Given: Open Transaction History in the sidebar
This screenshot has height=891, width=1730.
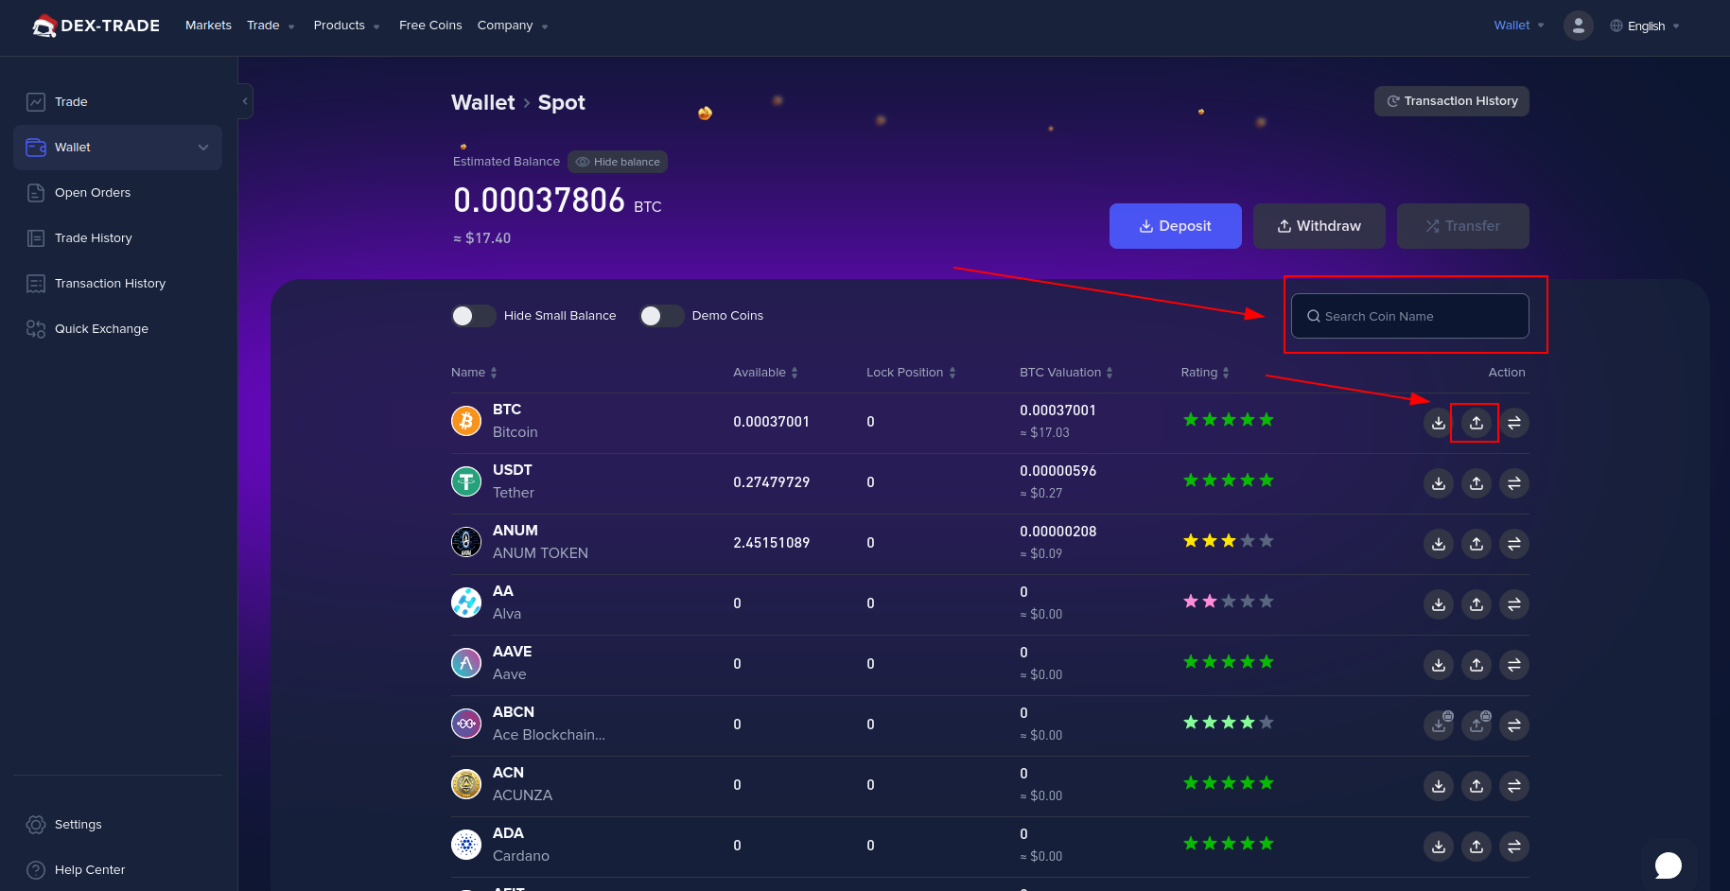Looking at the screenshot, I should click(x=117, y=284).
